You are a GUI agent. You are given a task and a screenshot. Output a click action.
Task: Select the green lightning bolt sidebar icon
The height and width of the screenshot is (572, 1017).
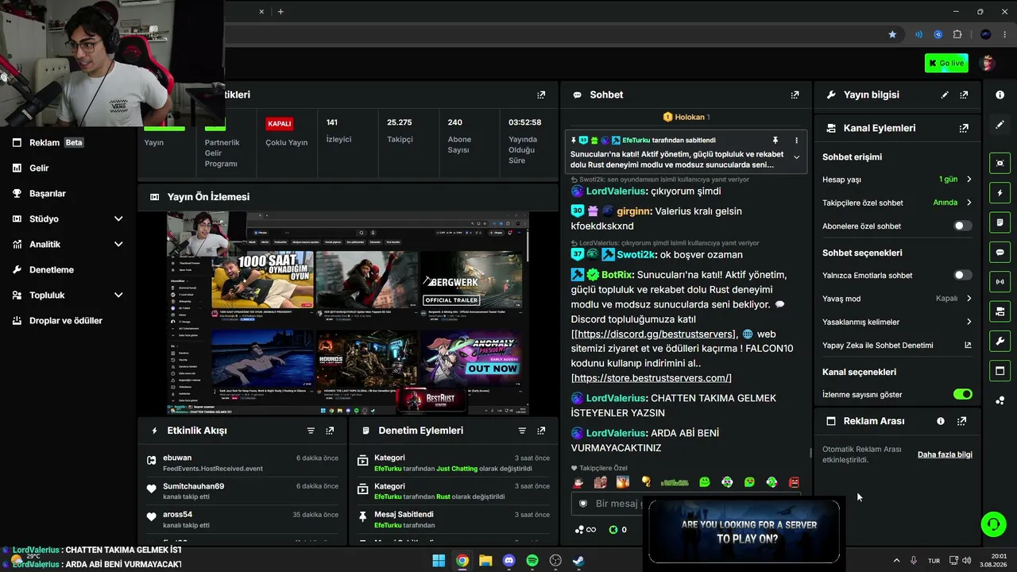pyautogui.click(x=1000, y=193)
